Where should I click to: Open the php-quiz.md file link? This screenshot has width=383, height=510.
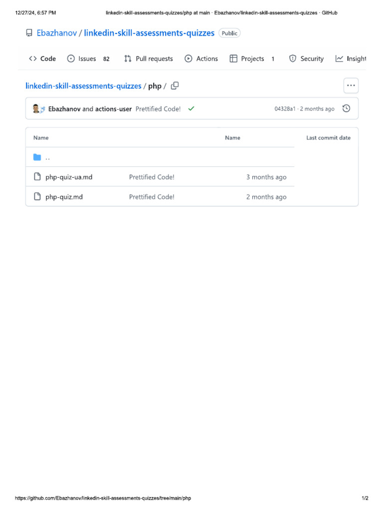point(64,197)
